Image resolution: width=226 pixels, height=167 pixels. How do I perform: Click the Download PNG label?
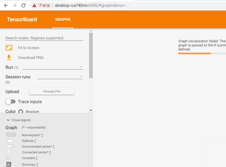(31, 58)
